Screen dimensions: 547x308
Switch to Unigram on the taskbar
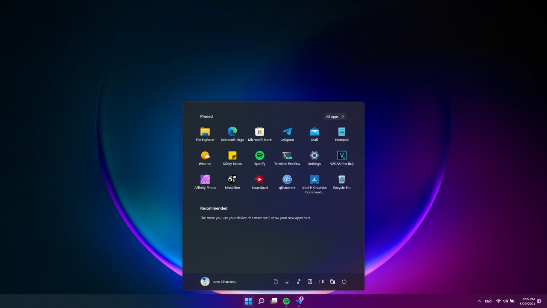[x=299, y=301]
